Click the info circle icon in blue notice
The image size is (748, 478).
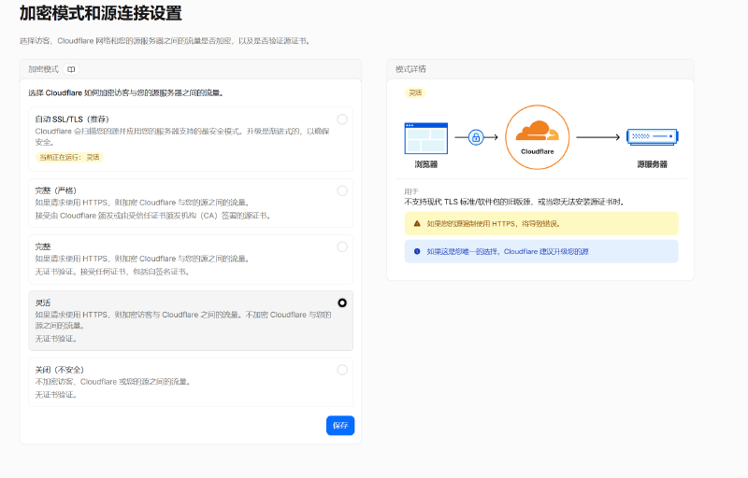(x=417, y=251)
